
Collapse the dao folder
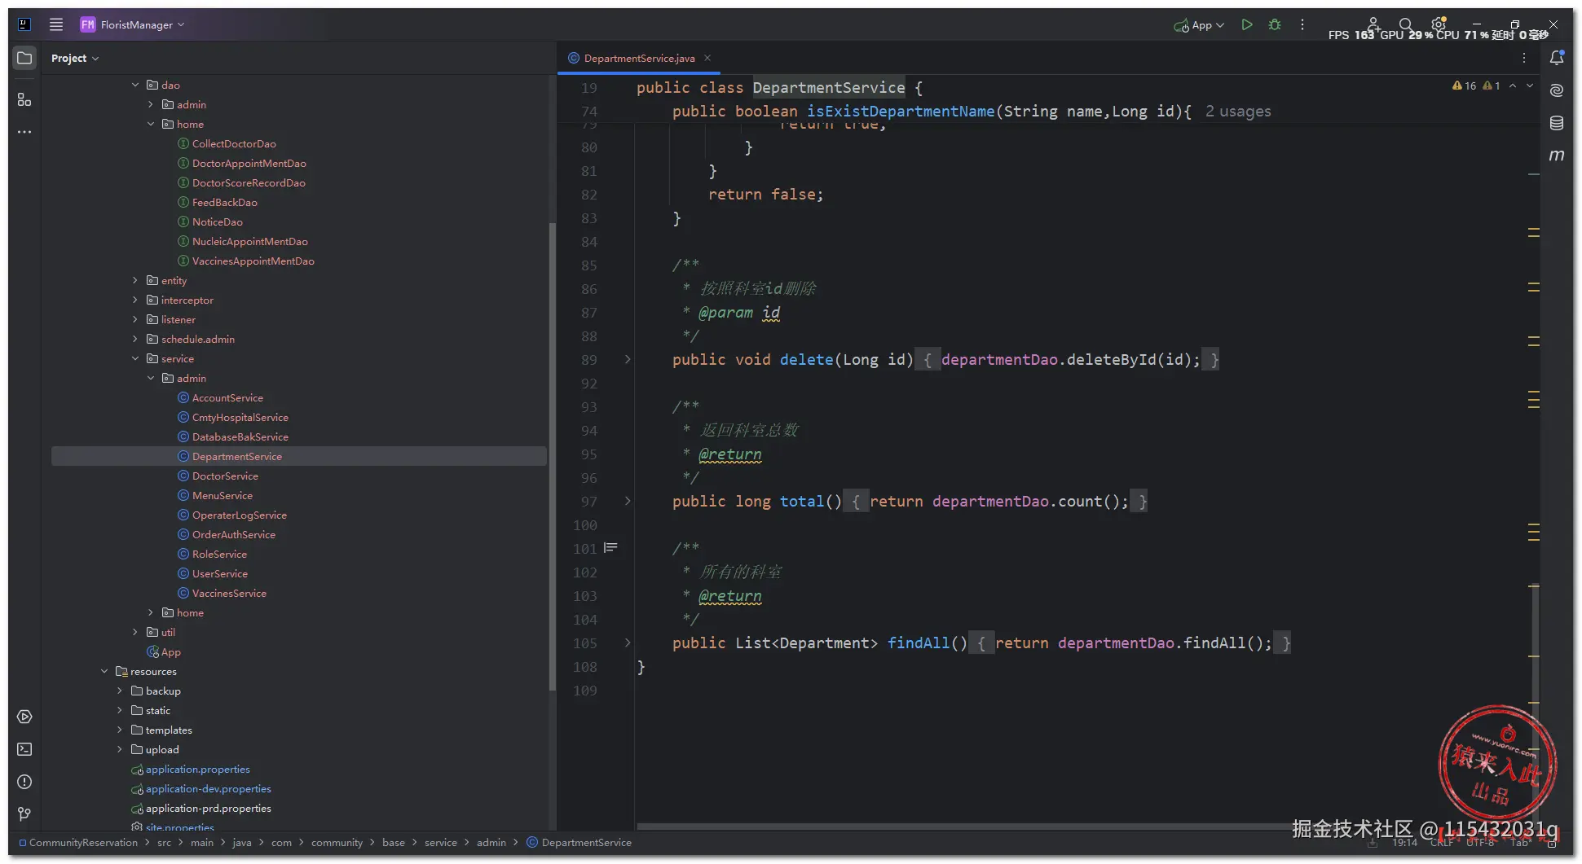click(x=135, y=85)
